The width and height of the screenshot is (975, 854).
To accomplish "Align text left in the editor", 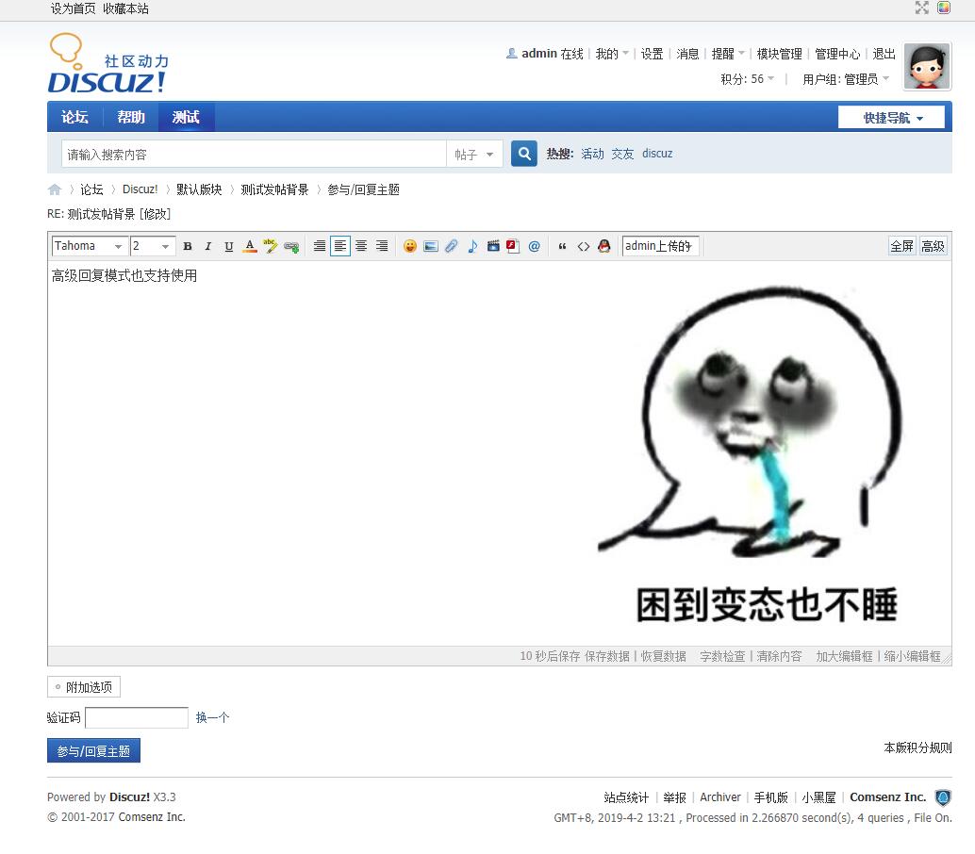I will (x=340, y=246).
